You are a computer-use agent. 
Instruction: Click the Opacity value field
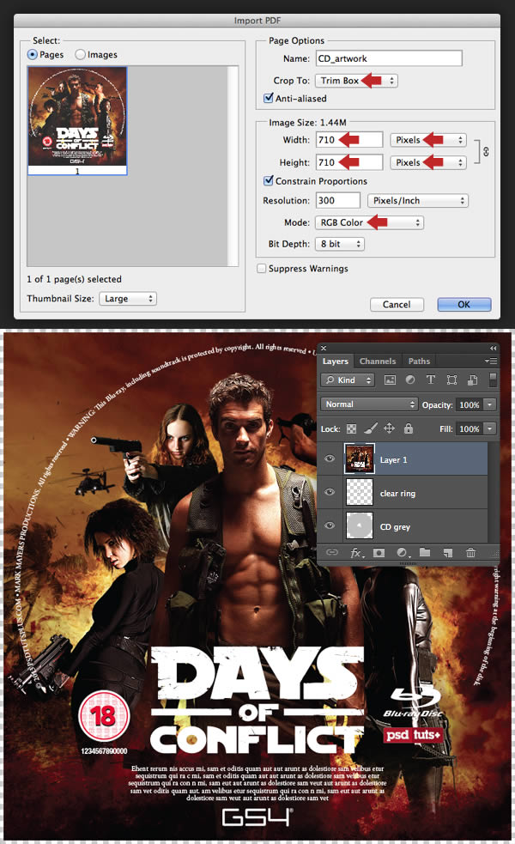[x=470, y=404]
